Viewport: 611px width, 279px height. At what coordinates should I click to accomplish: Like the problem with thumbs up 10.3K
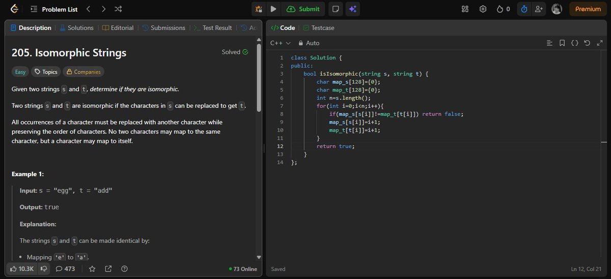click(22, 268)
